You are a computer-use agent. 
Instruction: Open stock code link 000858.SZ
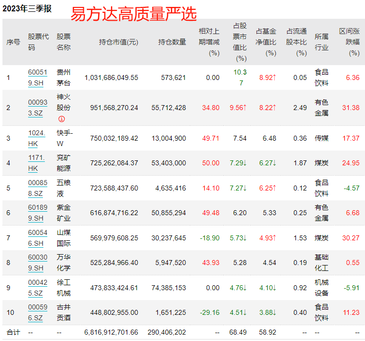37,188
